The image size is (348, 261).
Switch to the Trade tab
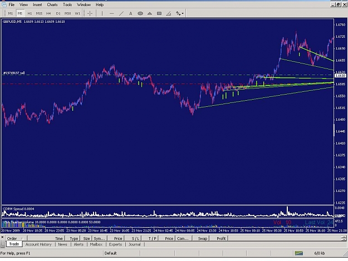(14, 244)
